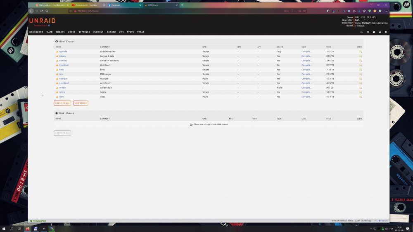Browse the download share with its view icon
This screenshot has width=413, height=232.
361,65
